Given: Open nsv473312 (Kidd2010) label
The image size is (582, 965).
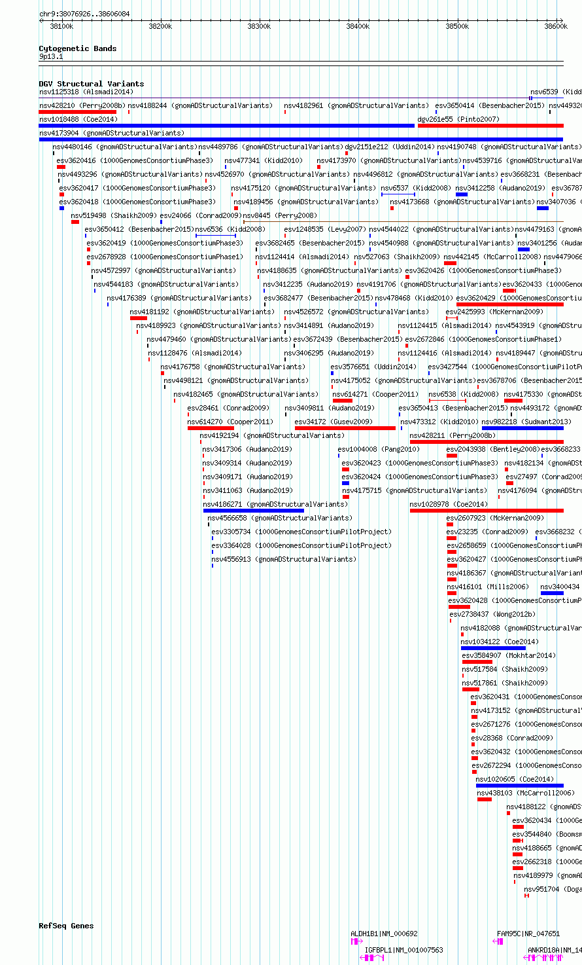Looking at the screenshot, I should click(x=439, y=422).
